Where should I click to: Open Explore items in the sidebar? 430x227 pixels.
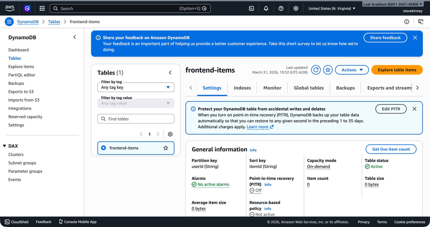tap(21, 67)
